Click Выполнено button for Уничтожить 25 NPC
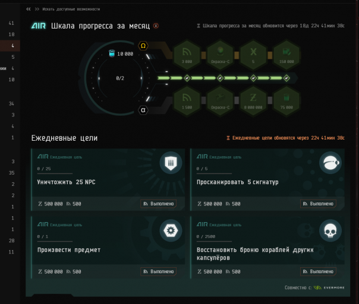 tap(159, 204)
